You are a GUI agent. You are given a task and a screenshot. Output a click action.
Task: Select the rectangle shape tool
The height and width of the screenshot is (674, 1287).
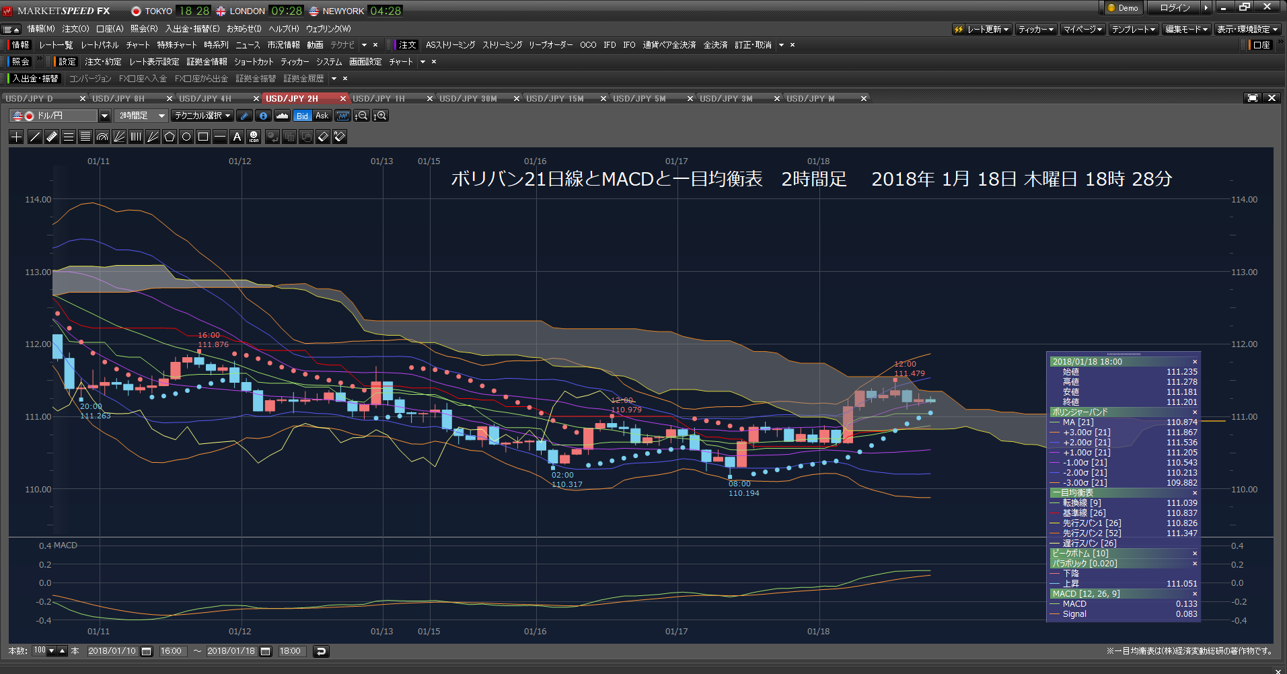(203, 137)
